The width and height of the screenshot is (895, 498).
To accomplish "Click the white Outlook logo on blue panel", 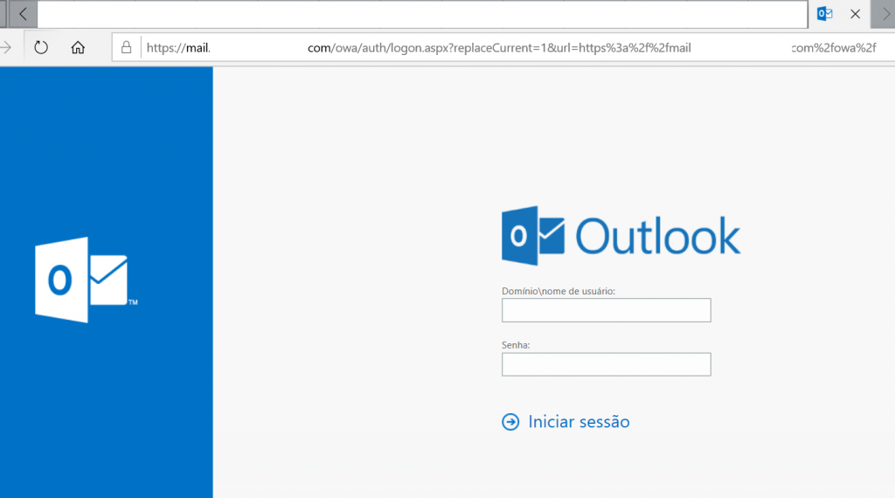I will click(x=87, y=280).
